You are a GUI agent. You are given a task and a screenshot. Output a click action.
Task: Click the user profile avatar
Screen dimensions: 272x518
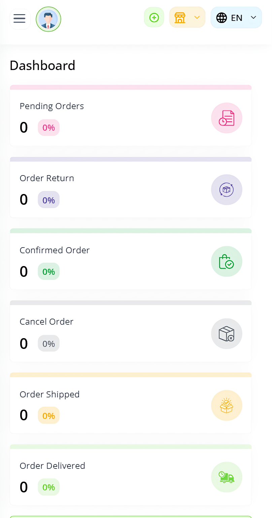pyautogui.click(x=48, y=19)
